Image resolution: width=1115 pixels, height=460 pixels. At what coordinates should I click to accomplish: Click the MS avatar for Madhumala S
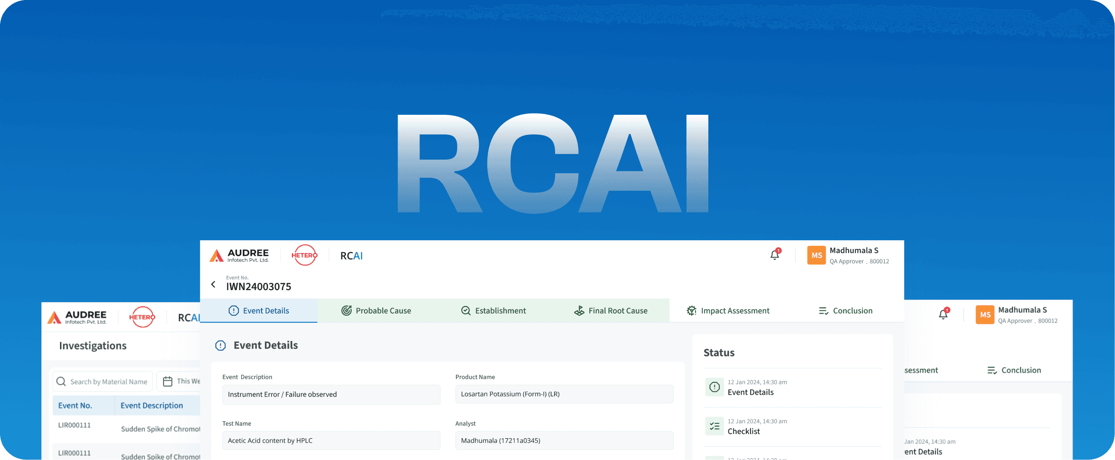click(816, 255)
